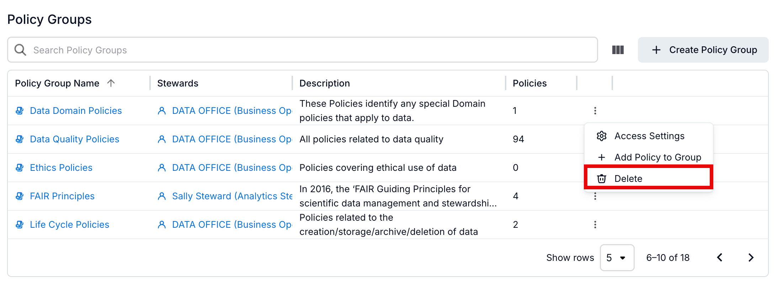Select Delete from the context menu
Screen dimensions: 778x289
[x=629, y=178]
